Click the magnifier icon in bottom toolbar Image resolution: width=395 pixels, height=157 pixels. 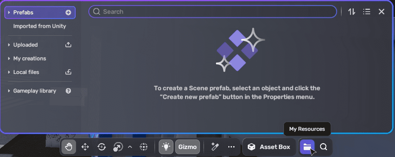(323, 147)
